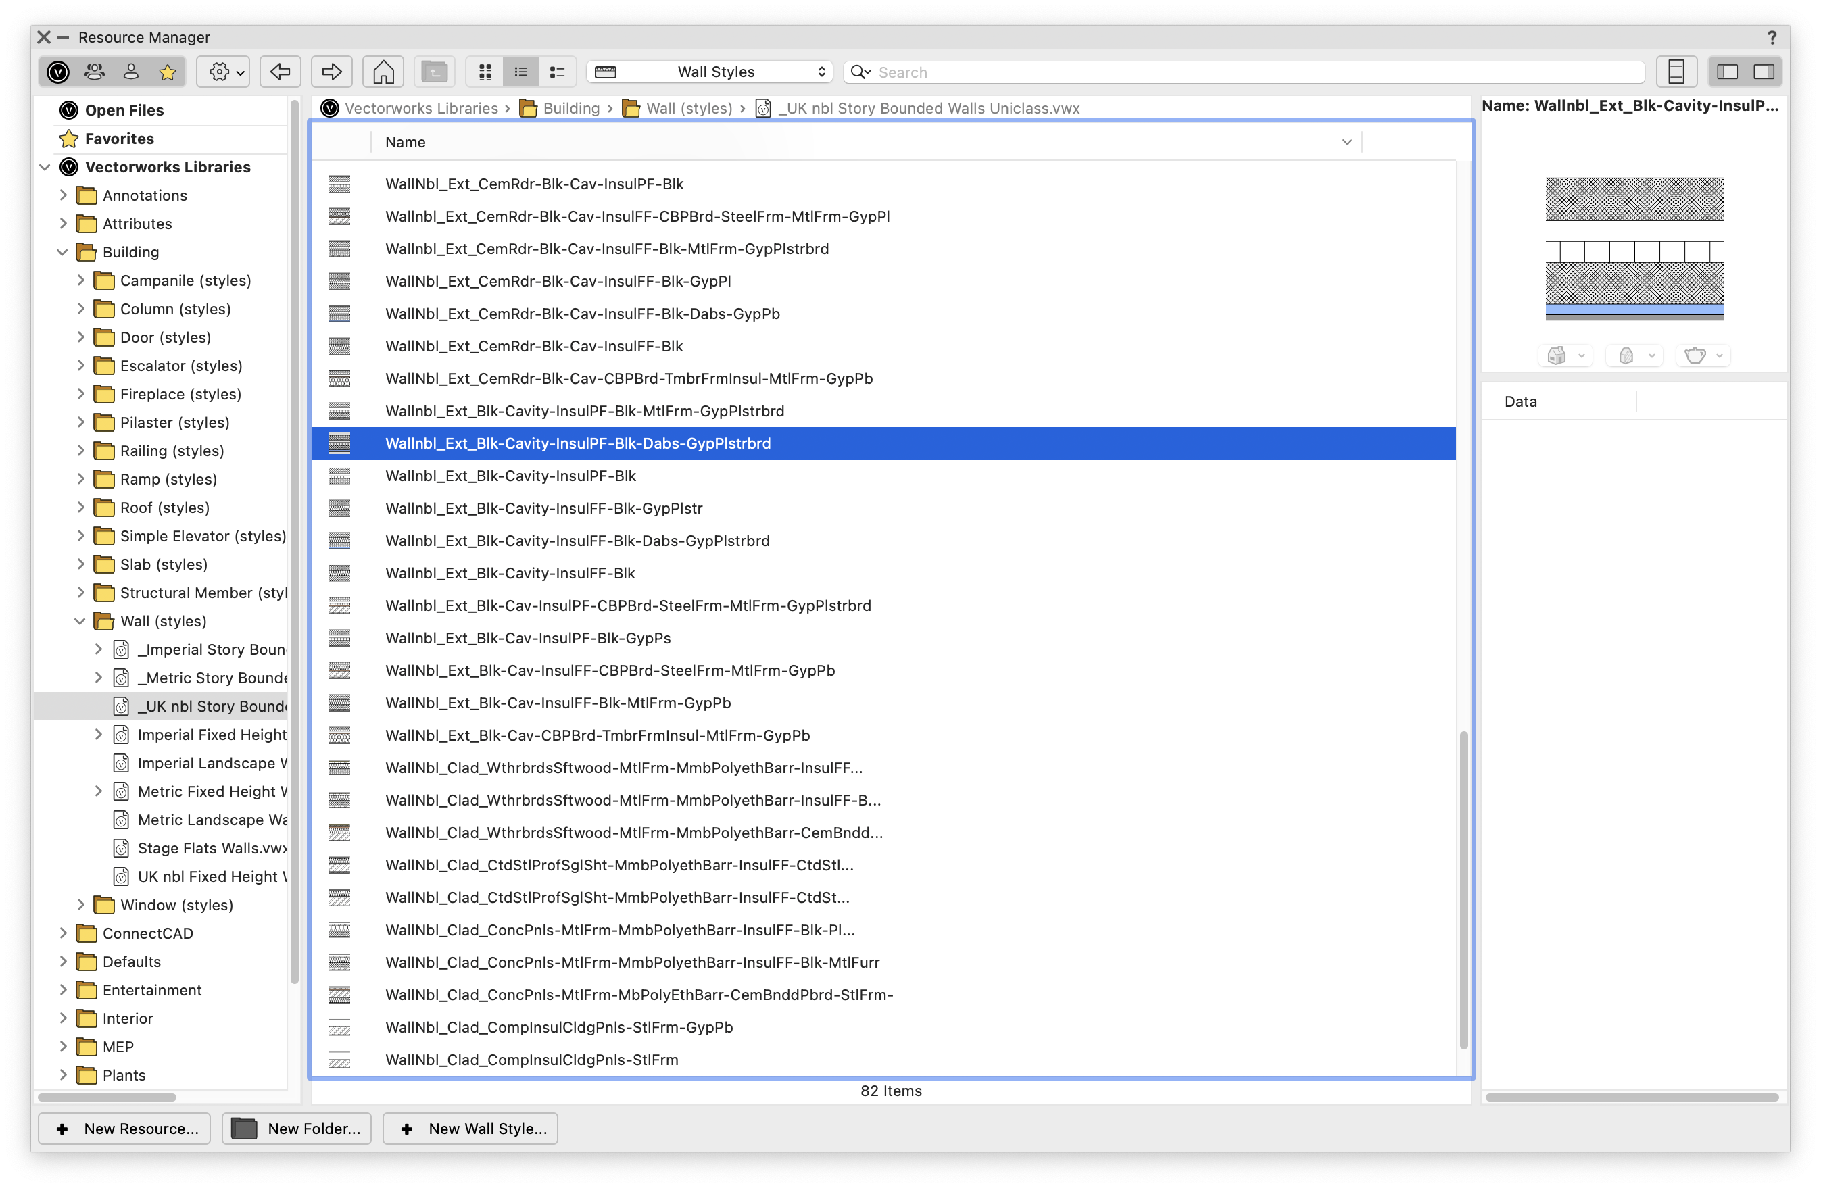The width and height of the screenshot is (1821, 1188).
Task: Open the Help question mark
Action: (x=1771, y=37)
